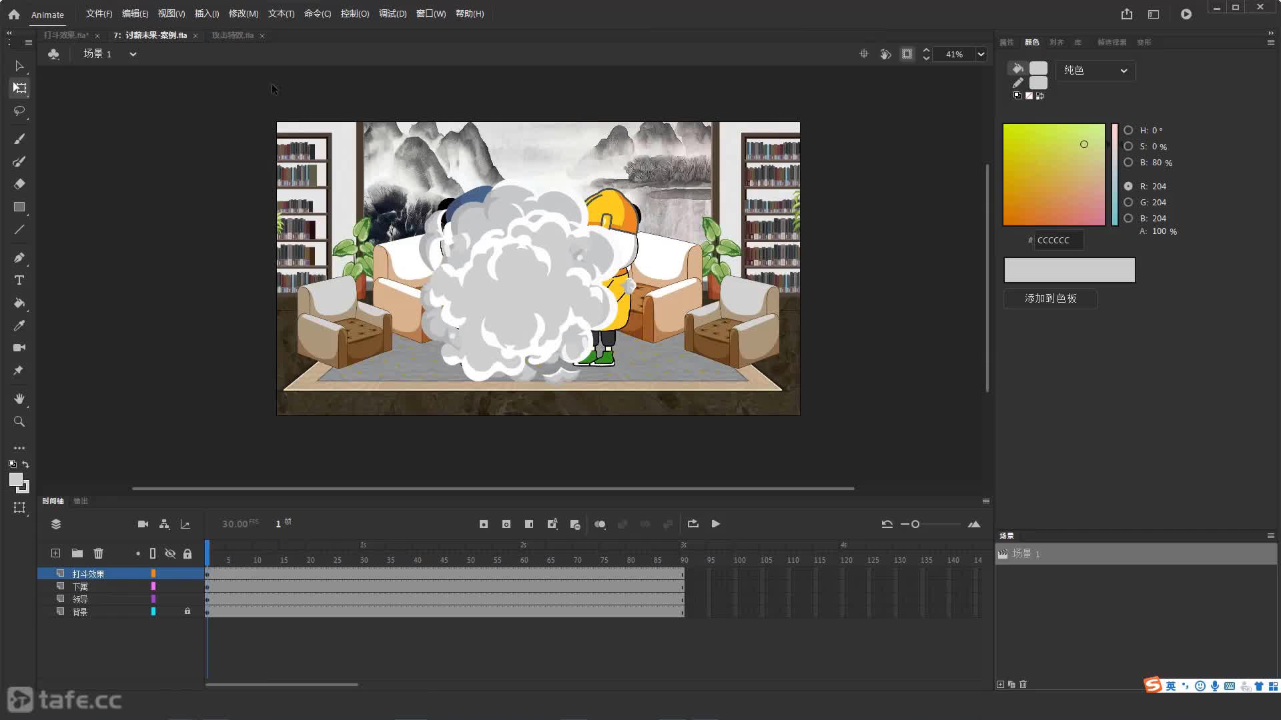Open the 窗口(W) menu

point(431,14)
